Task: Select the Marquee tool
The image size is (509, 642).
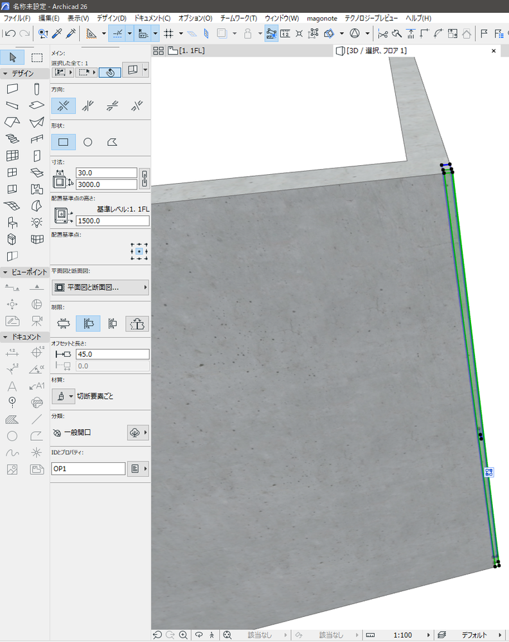Action: click(x=37, y=57)
